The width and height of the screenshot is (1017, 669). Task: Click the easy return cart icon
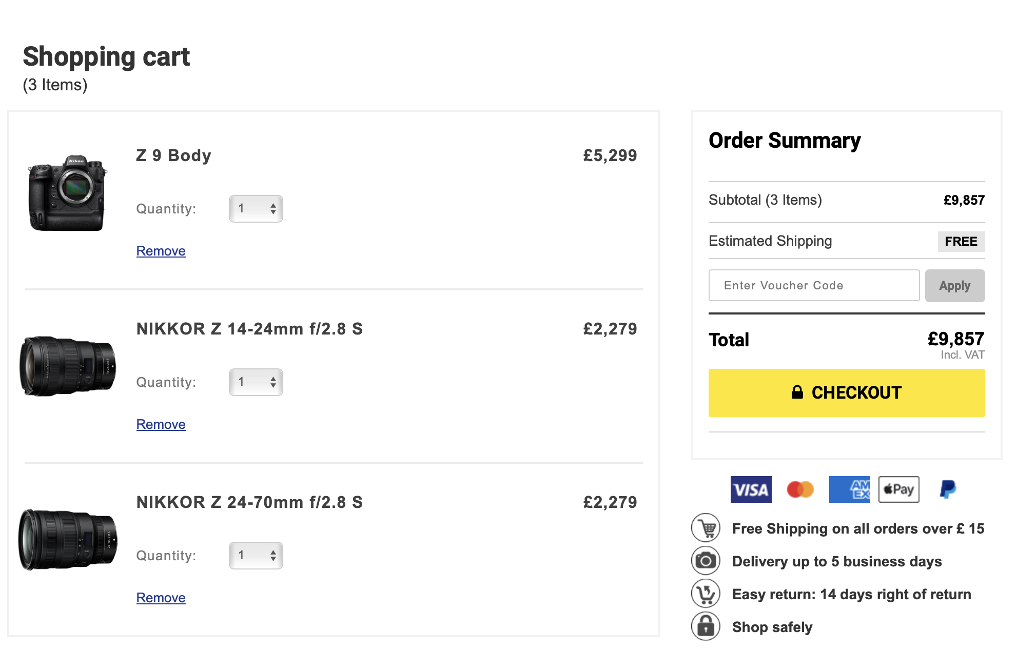click(x=706, y=594)
